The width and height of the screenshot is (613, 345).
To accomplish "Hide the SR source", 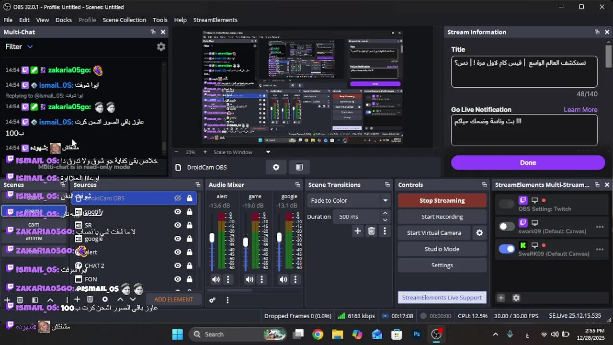I will click(x=178, y=225).
